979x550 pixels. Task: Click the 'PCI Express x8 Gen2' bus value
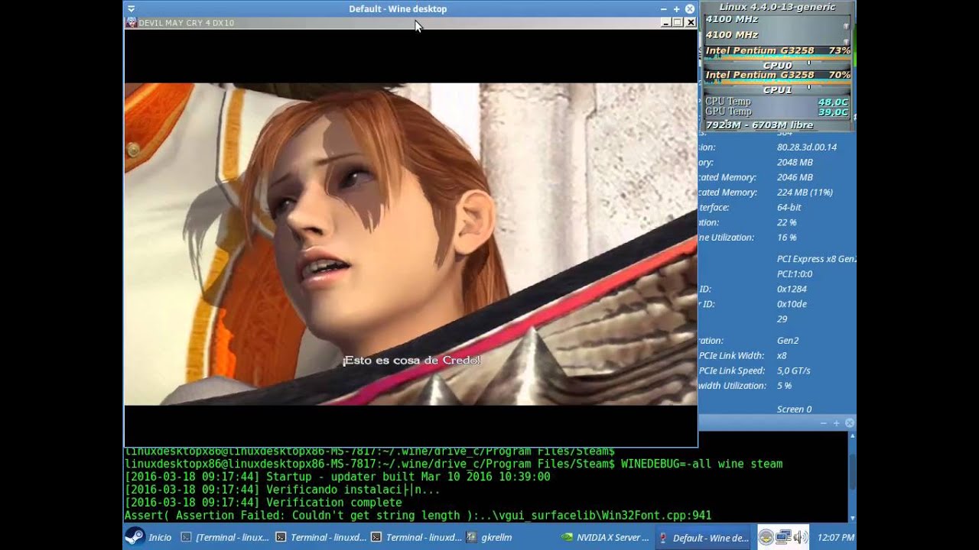tap(816, 259)
